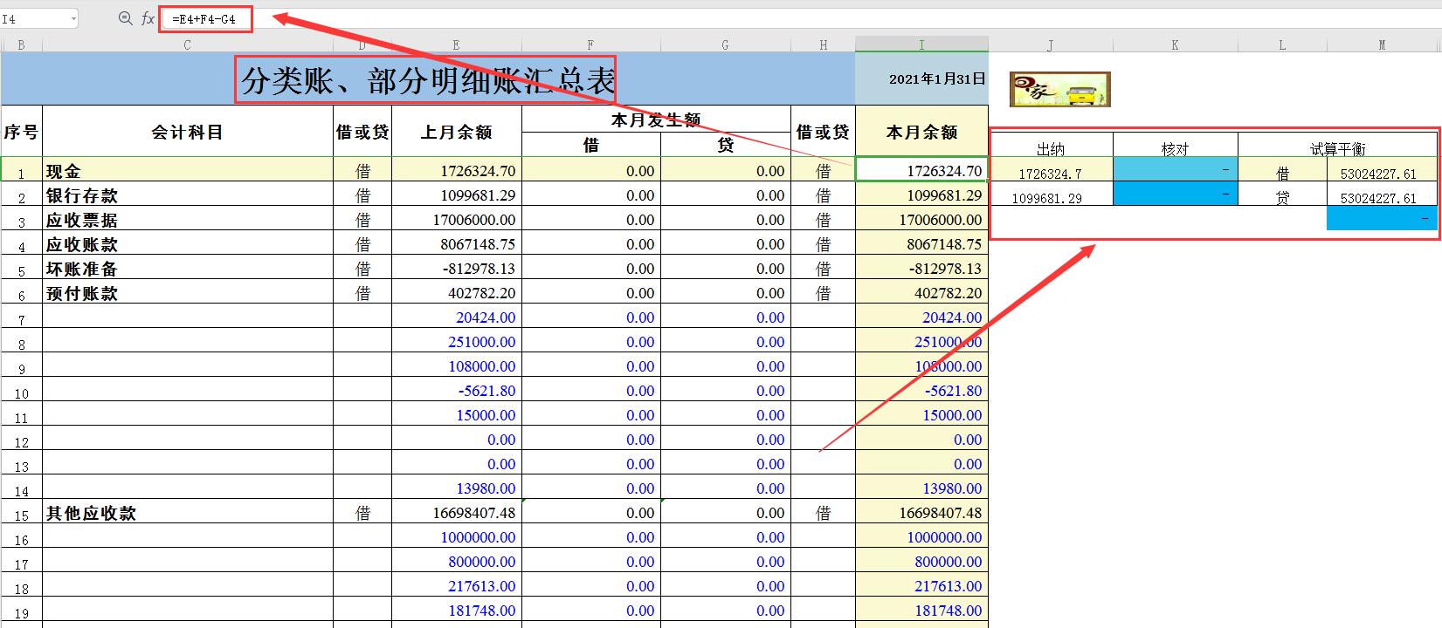Image resolution: width=1442 pixels, height=628 pixels.
Task: Select the highlighted column I header
Action: (x=921, y=44)
